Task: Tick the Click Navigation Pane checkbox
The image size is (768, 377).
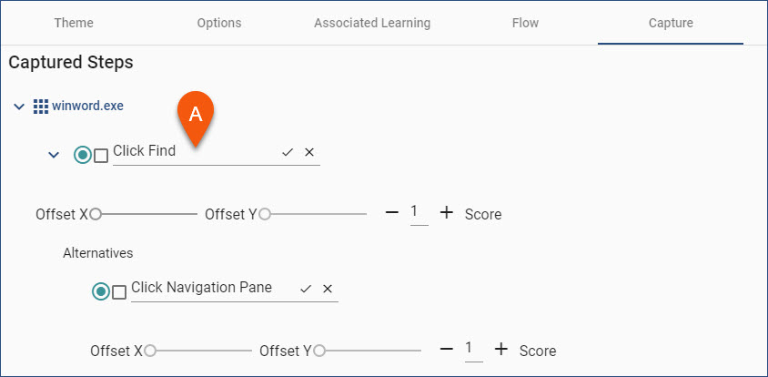Action: 119,292
